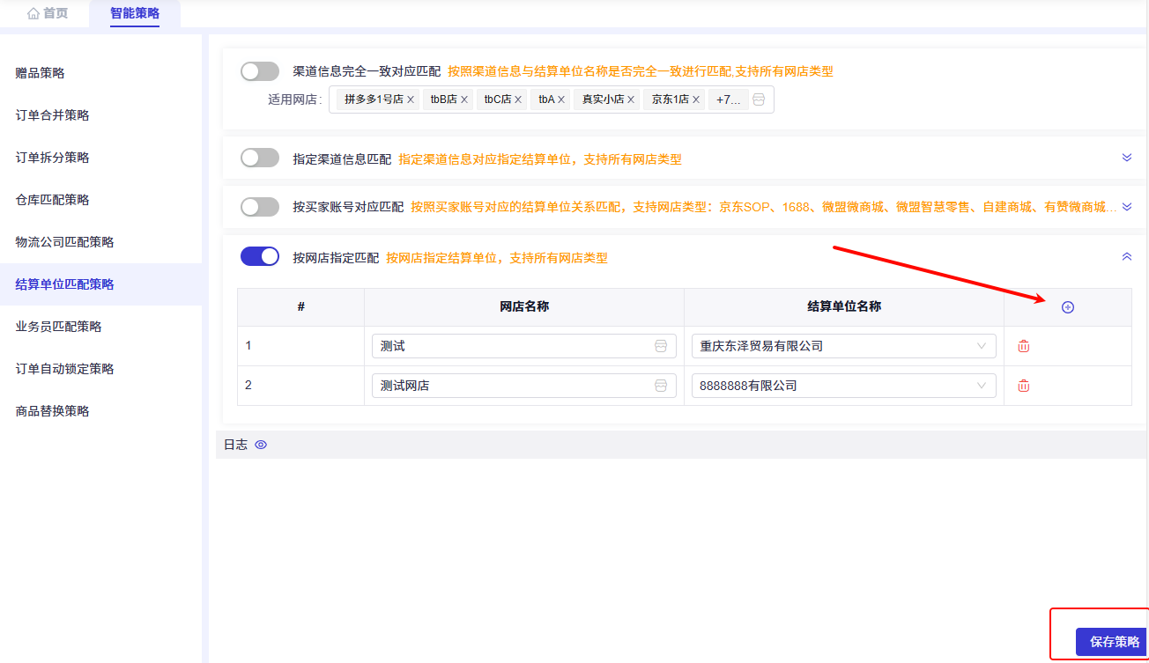Open shop picker icon in 测试网店 field
Screen dimensions: 1149x663
(661, 386)
